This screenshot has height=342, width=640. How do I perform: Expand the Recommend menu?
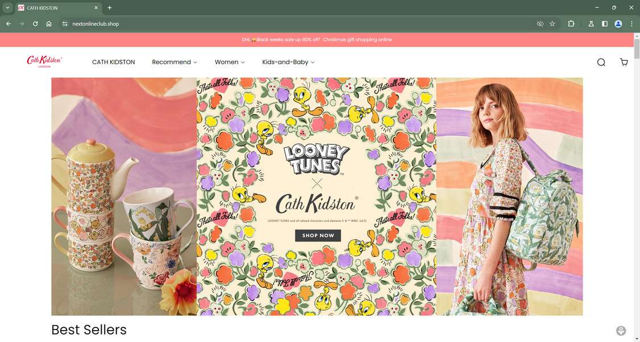click(174, 62)
